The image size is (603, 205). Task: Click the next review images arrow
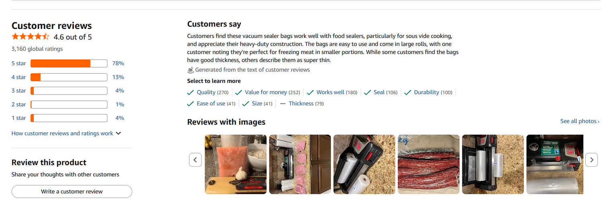(591, 160)
